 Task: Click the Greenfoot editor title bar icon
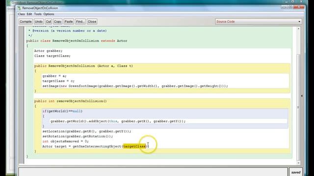(19, 8)
